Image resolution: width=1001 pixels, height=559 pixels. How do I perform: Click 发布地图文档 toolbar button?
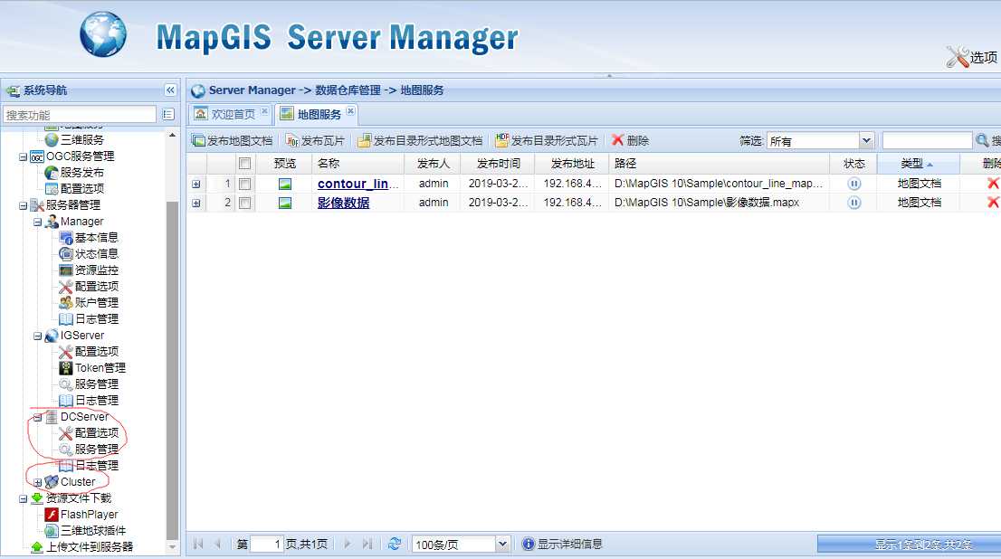pos(233,140)
